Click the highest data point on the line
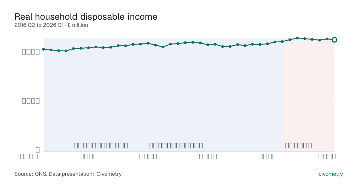The width and height of the screenshot is (358, 188). pyautogui.click(x=297, y=38)
